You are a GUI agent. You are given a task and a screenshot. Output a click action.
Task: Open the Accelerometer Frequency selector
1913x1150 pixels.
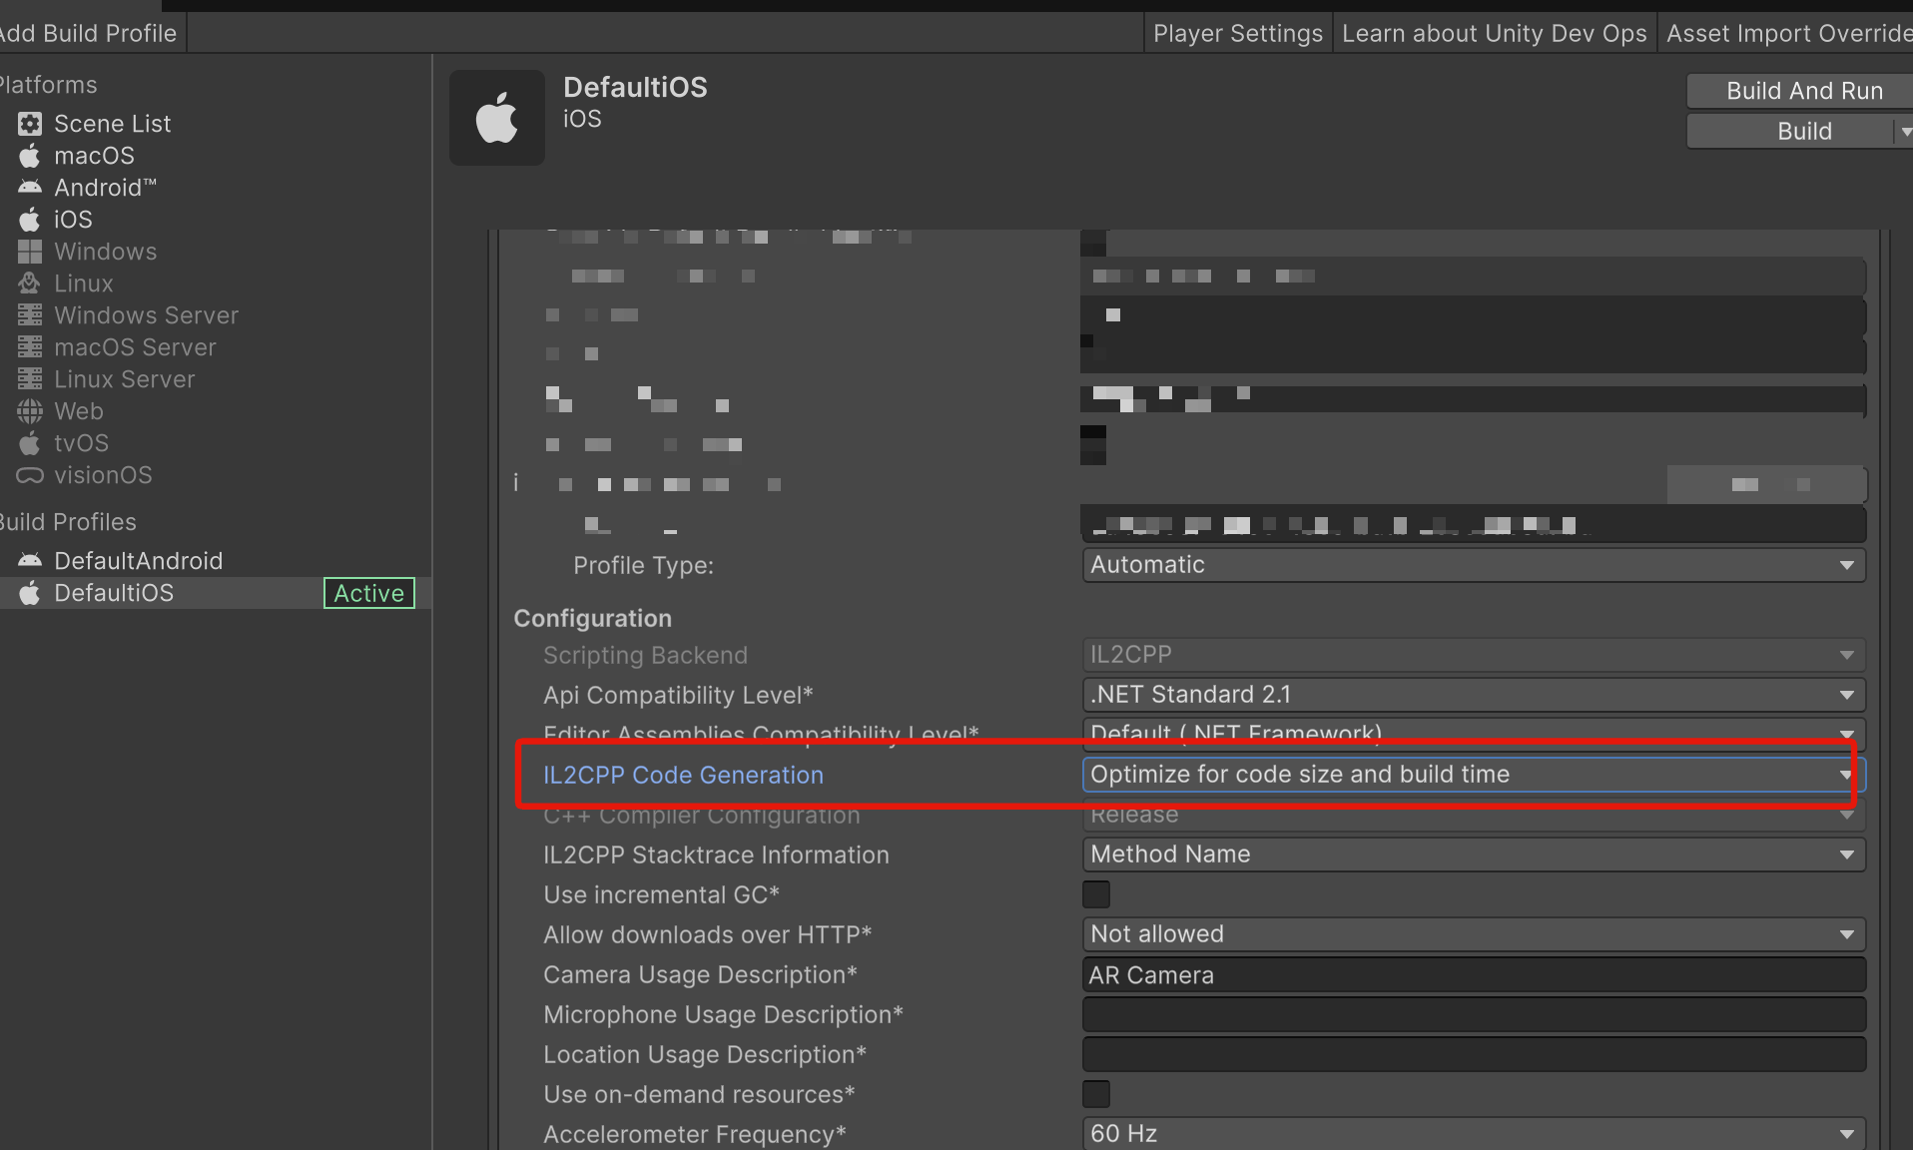click(x=1468, y=1133)
